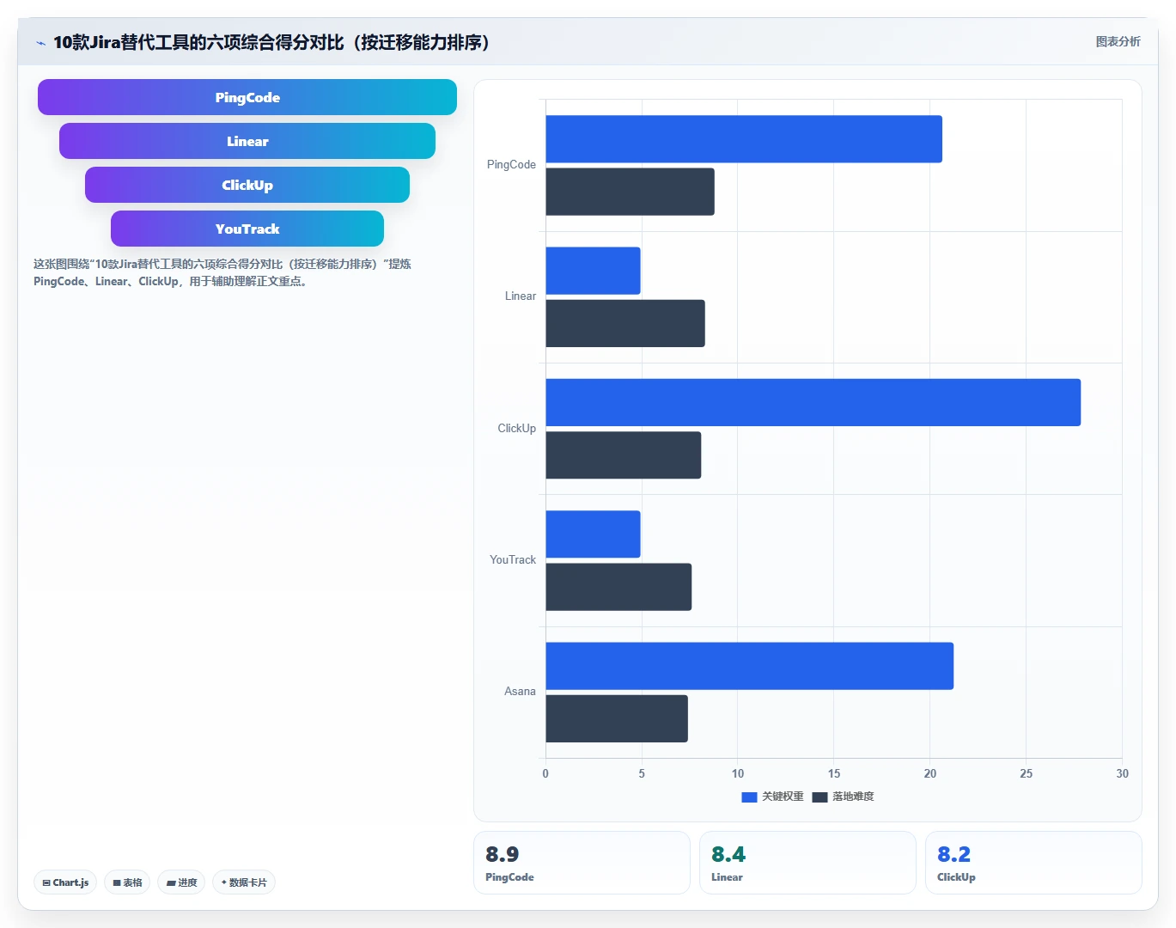
Task: Click YouTrack's blue 关键权重 bar
Action: [593, 534]
